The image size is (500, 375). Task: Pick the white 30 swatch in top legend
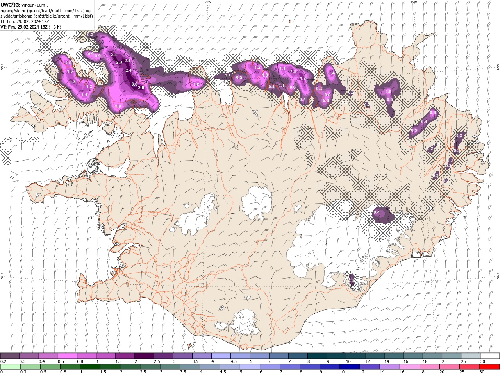(x=489, y=356)
